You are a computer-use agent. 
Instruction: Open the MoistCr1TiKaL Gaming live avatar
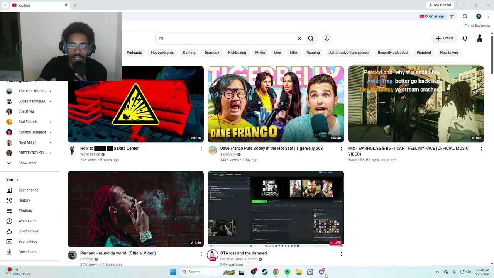coord(213,255)
